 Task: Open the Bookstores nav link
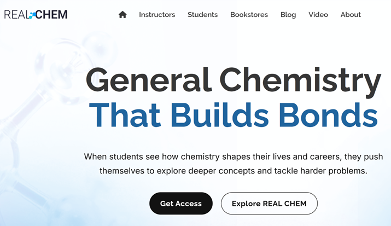tap(249, 15)
